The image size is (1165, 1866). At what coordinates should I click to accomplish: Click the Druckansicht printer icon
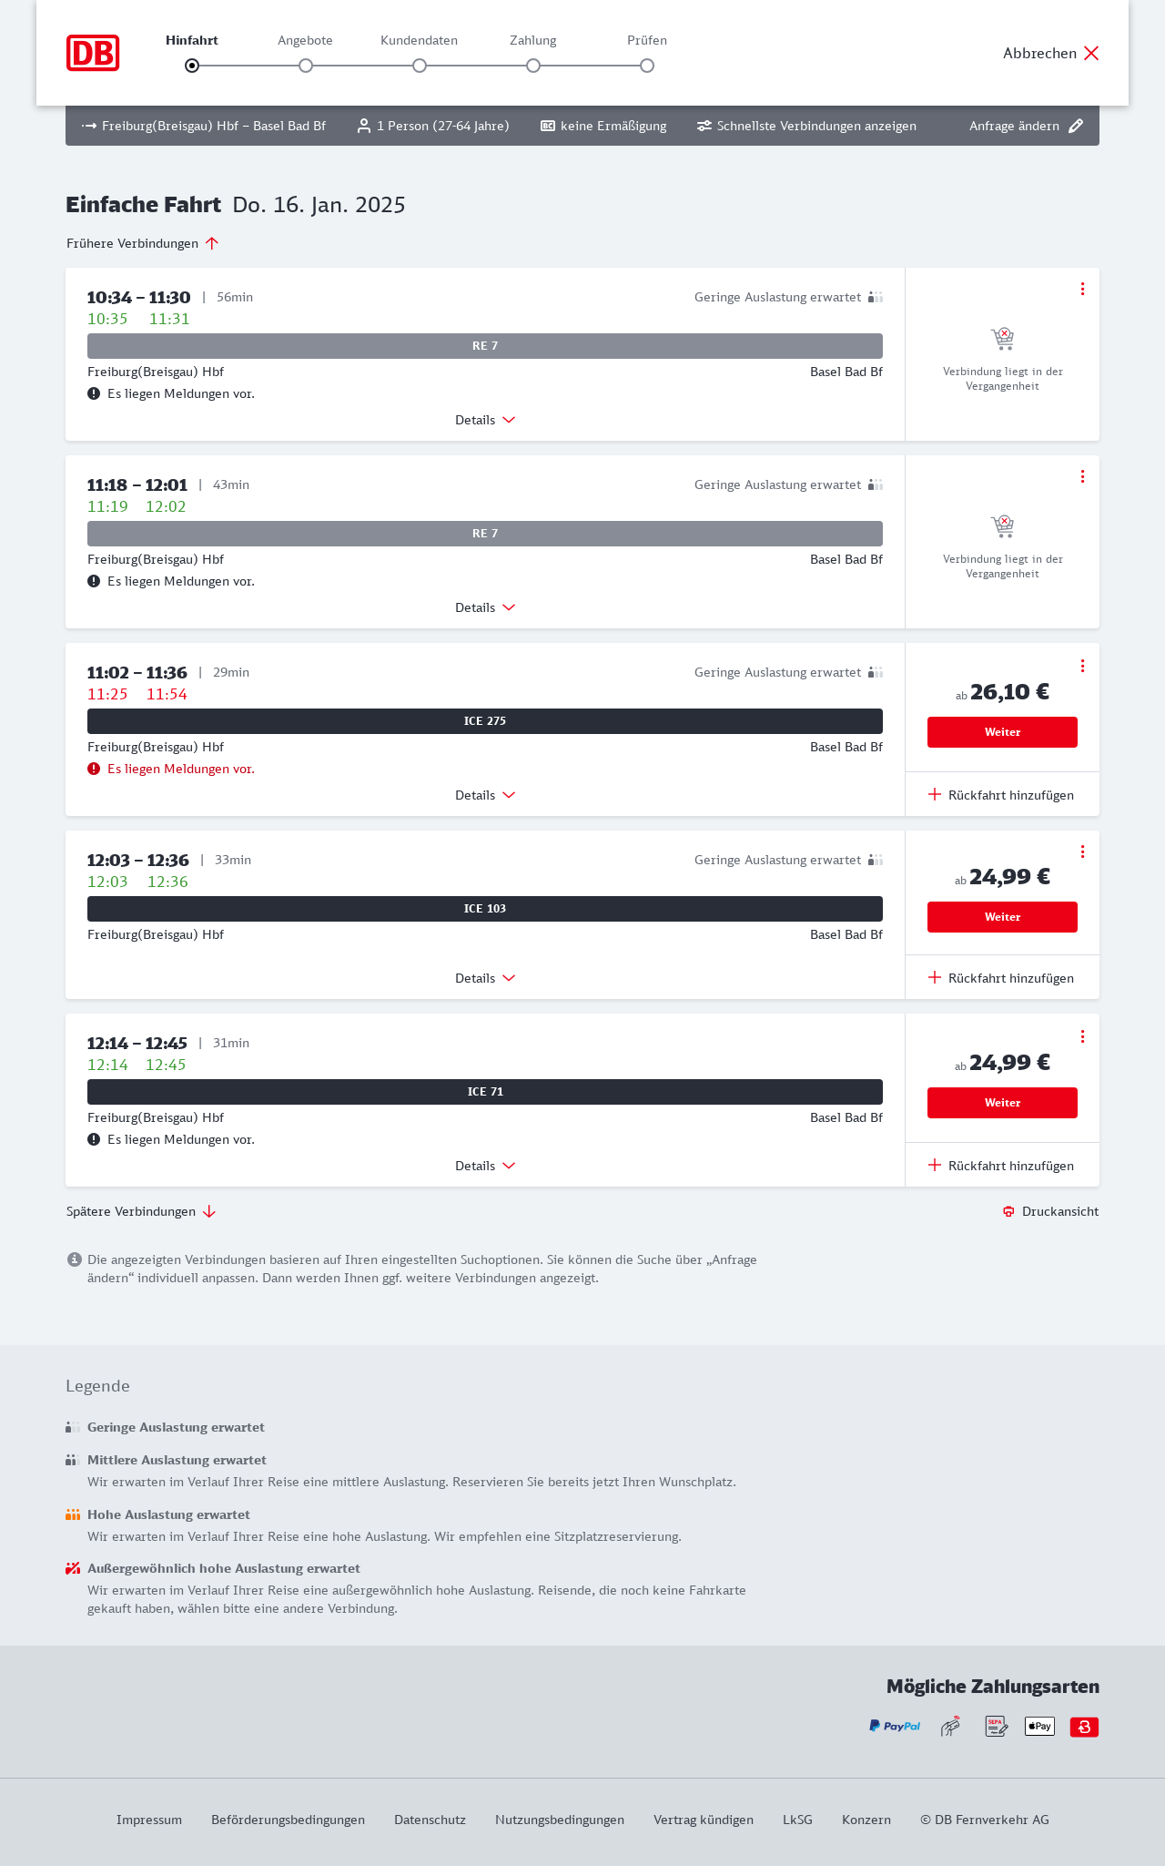pos(1008,1211)
